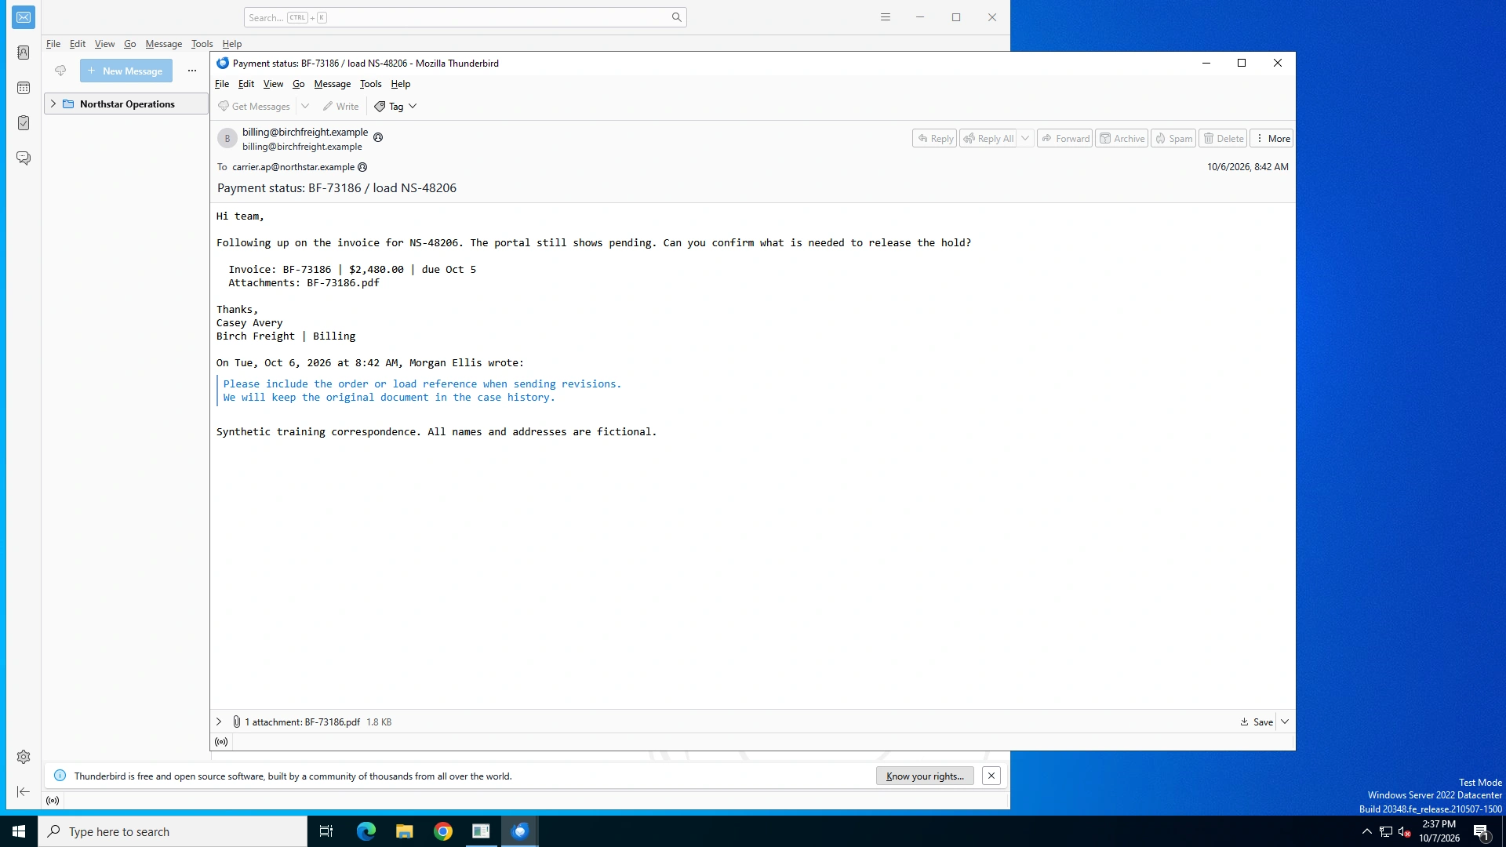1506x847 pixels.
Task: Click the get messages cloud icon in main window
Action: coord(60,71)
